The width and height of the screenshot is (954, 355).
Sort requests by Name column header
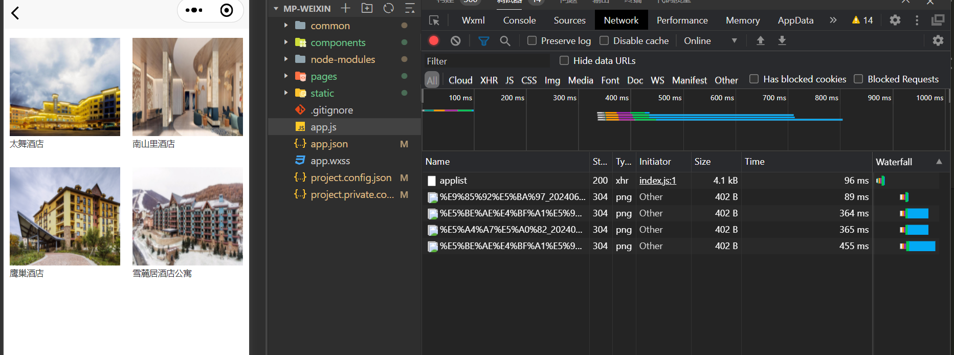click(x=505, y=162)
